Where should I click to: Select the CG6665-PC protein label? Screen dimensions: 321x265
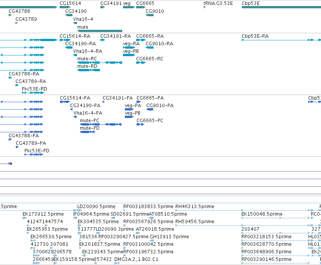150,121
